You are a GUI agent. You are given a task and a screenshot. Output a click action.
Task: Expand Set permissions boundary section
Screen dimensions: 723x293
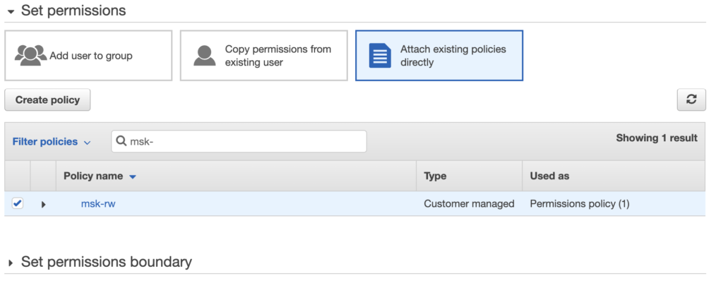11,263
